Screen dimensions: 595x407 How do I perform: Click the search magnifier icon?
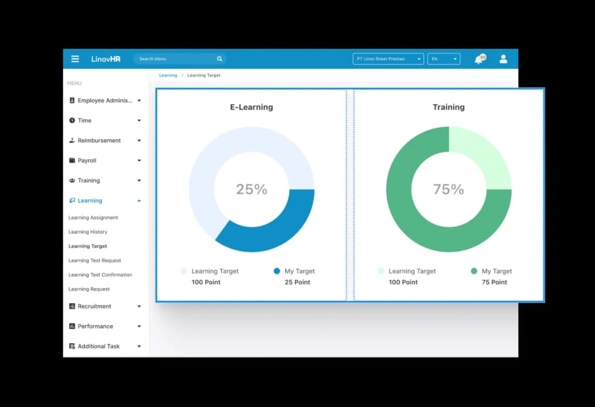click(219, 59)
